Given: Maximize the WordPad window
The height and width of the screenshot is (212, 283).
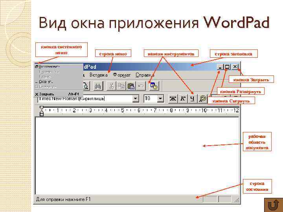Looking at the screenshot, I should 227,67.
